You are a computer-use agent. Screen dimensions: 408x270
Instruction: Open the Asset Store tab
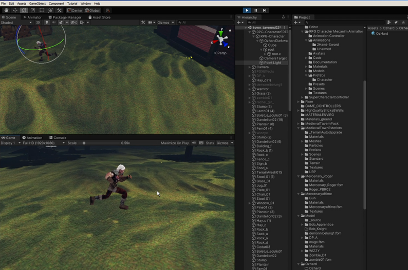pos(99,17)
